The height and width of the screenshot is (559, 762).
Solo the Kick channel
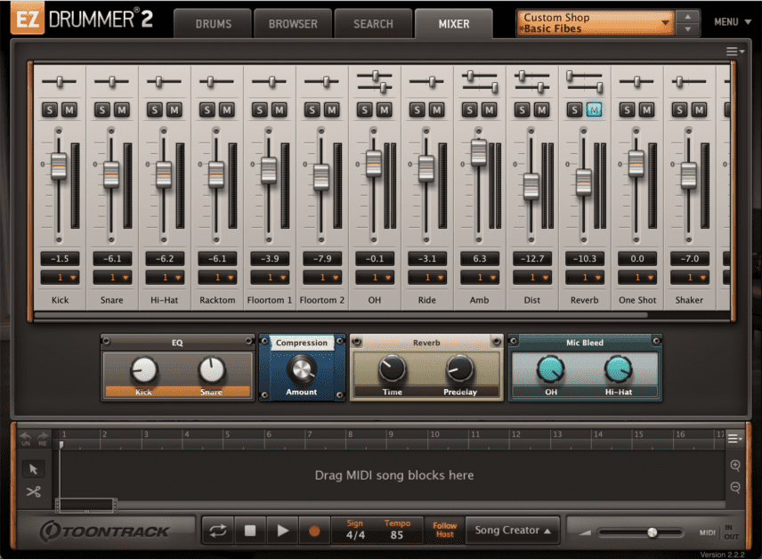tap(50, 109)
